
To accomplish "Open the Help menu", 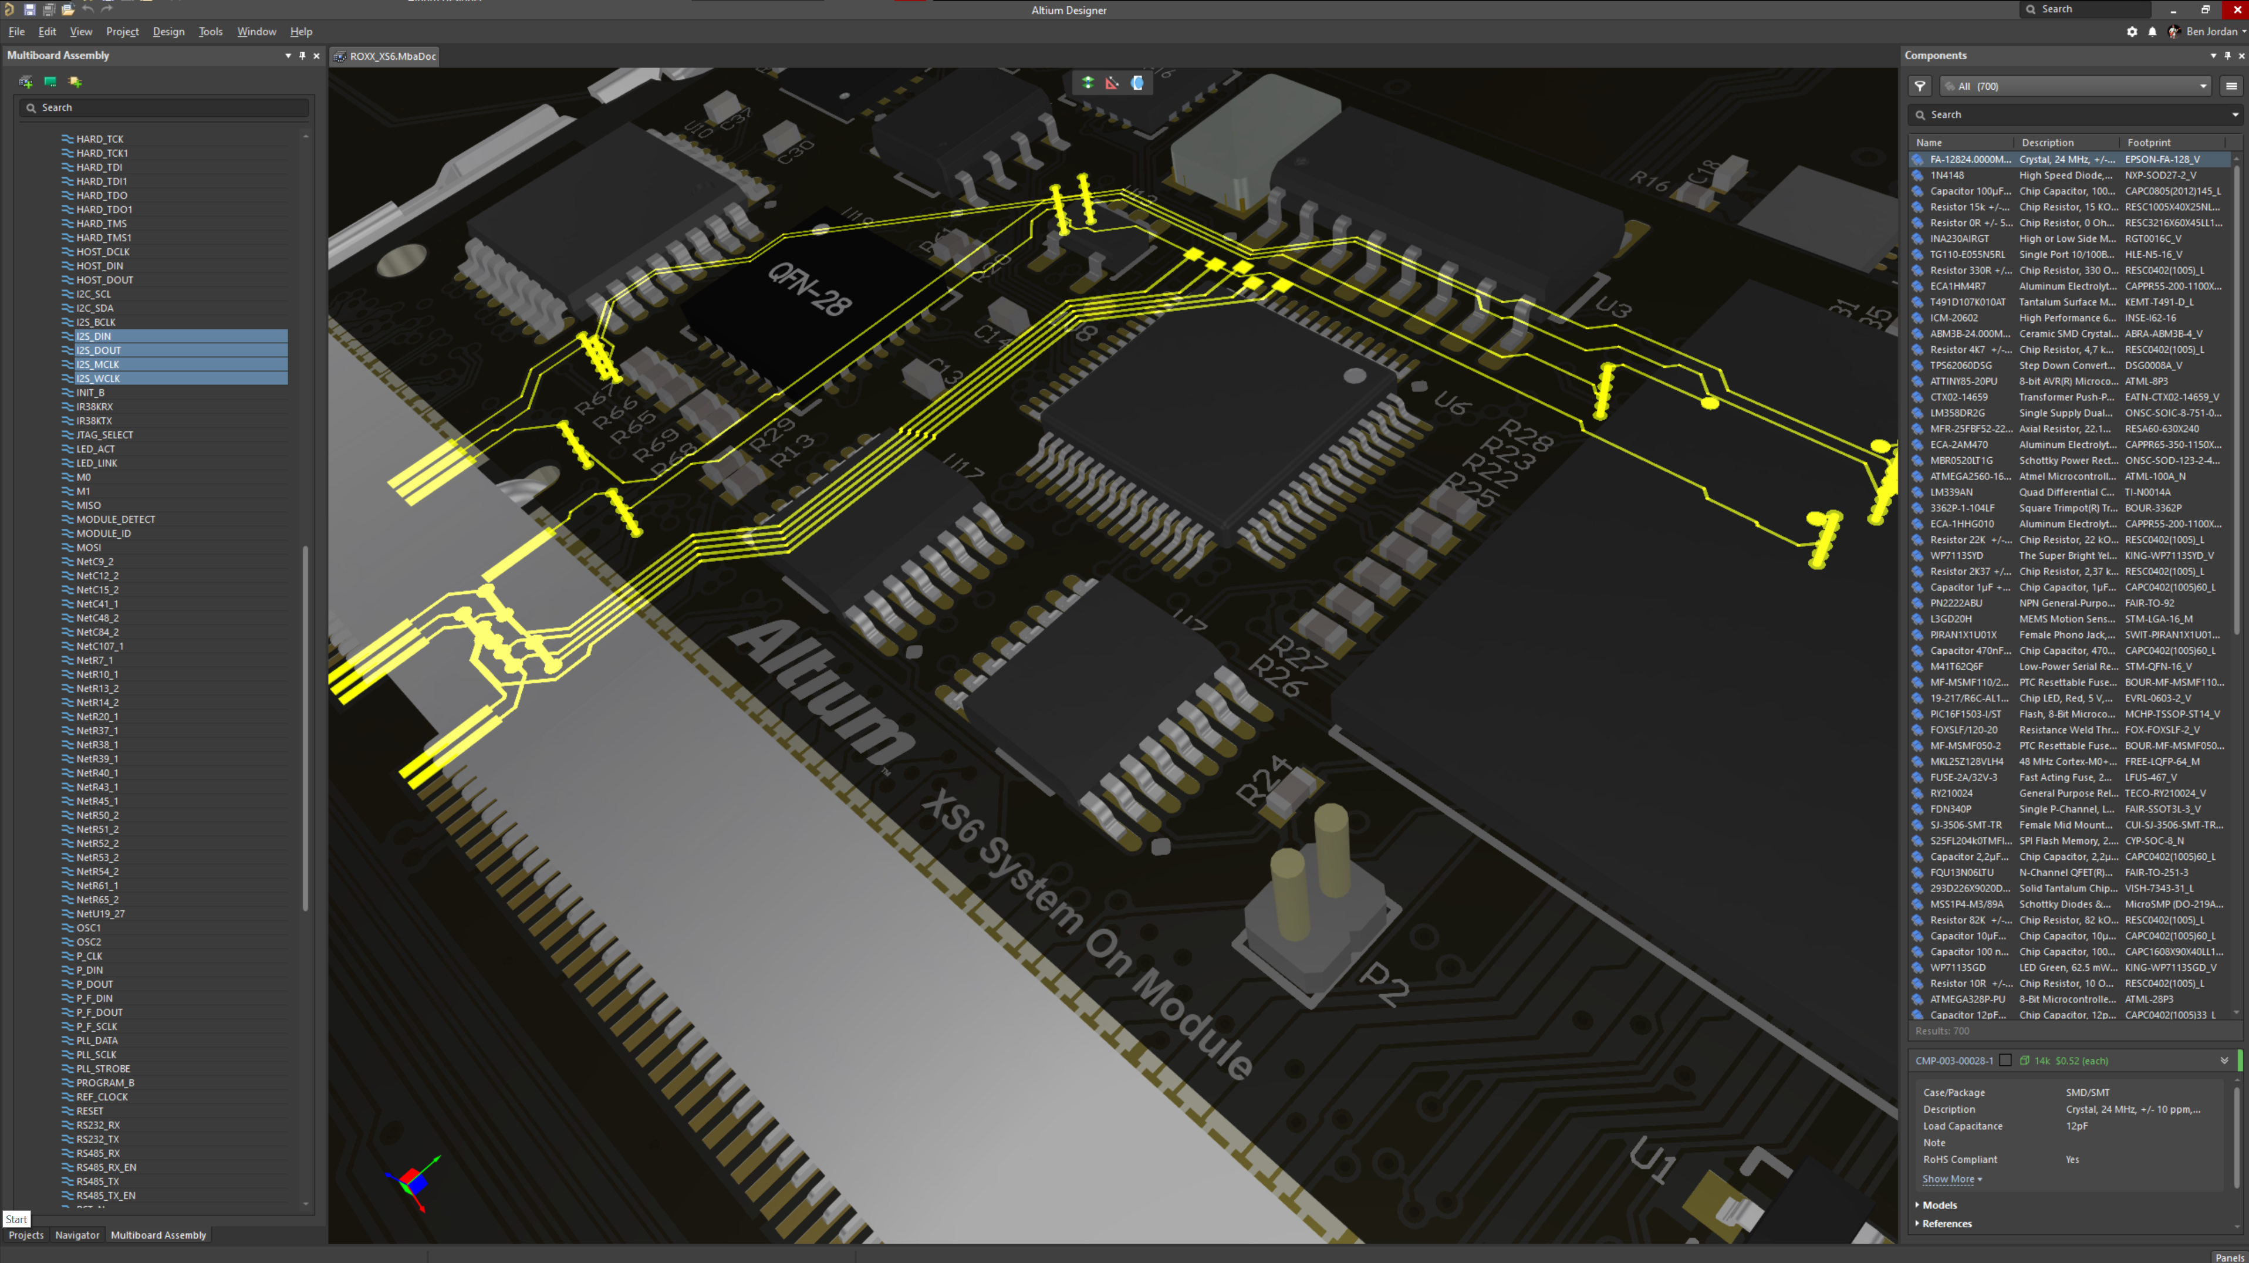I will tap(301, 32).
